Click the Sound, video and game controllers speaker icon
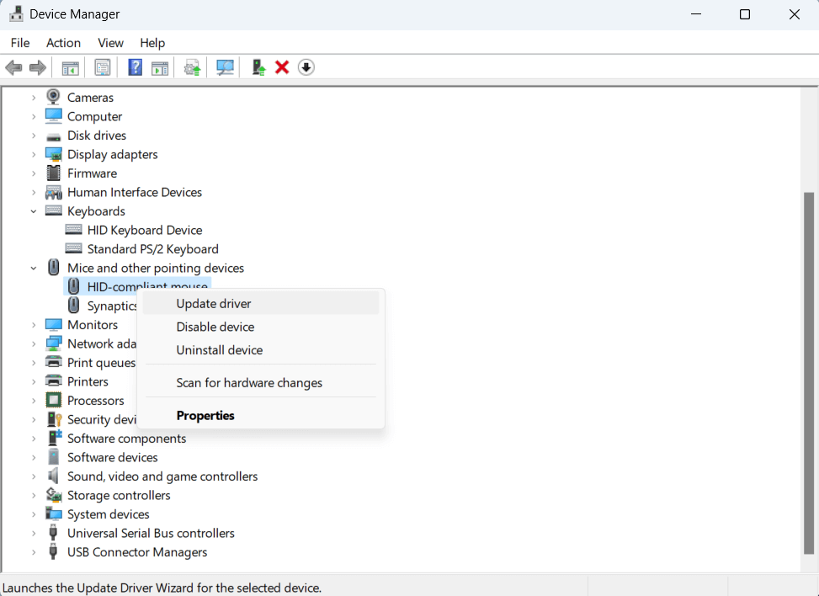This screenshot has height=596, width=819. [53, 476]
